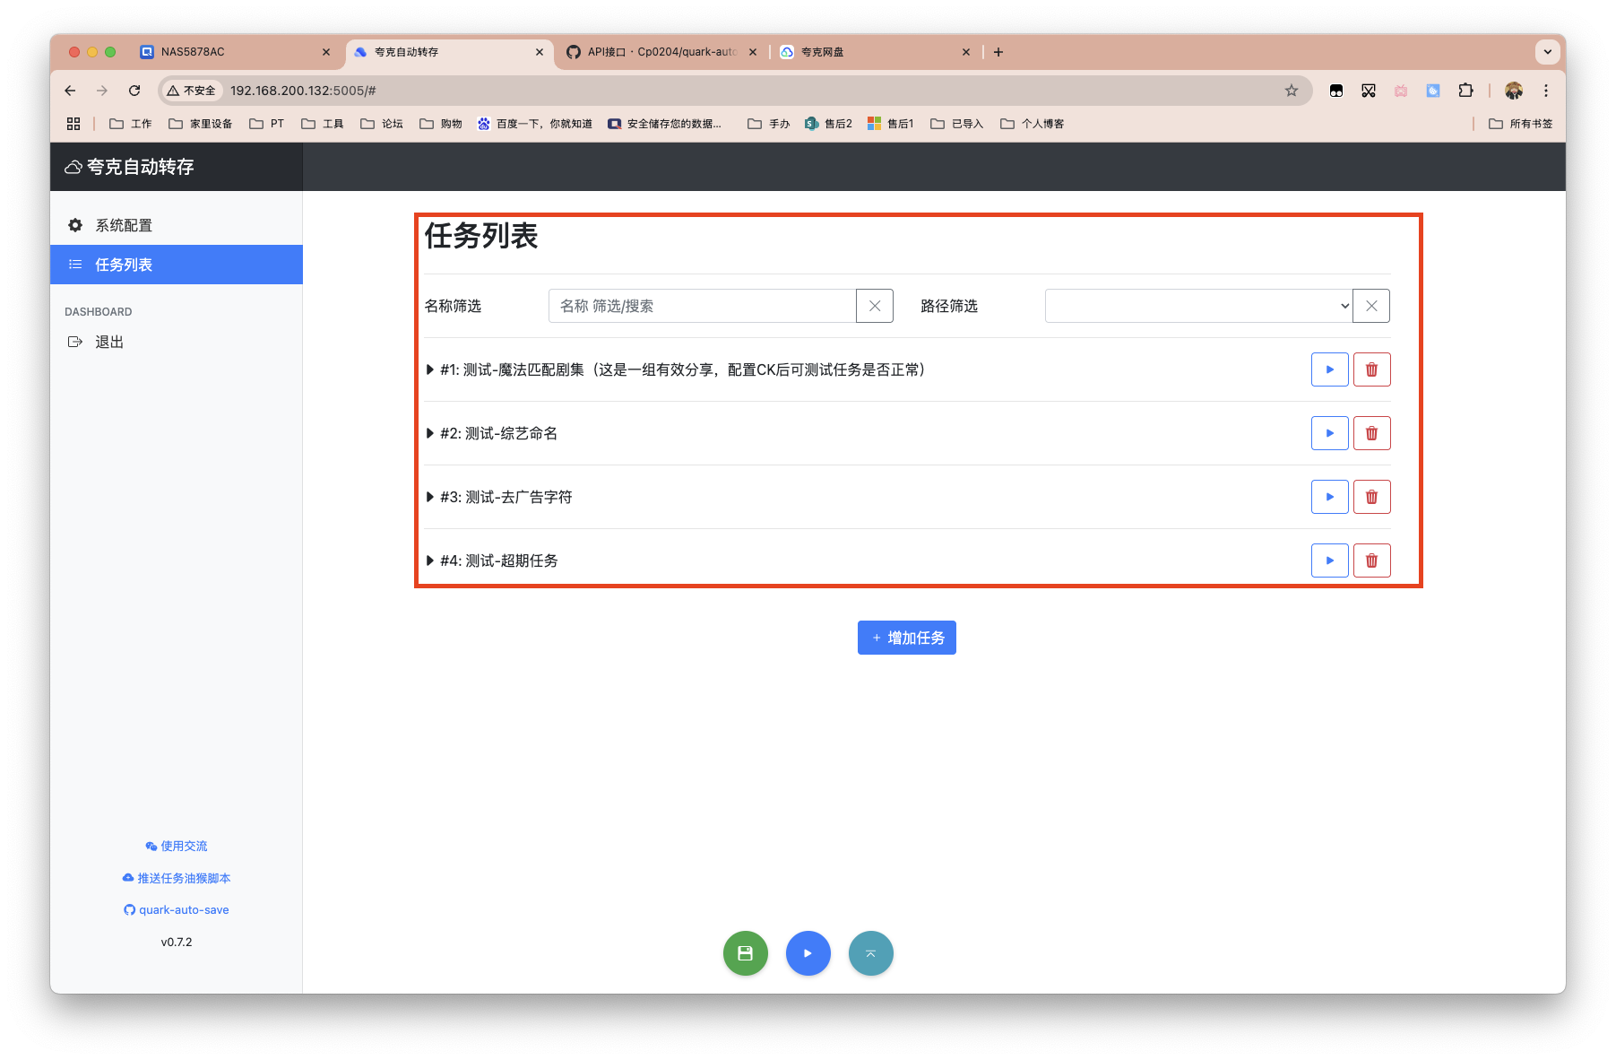Delete task #2 测试-综艺命名 via trash icon

tap(1371, 433)
